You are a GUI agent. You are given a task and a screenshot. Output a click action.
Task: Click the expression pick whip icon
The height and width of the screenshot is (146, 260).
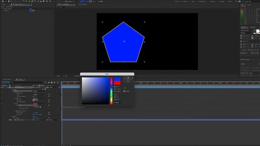point(38,107)
